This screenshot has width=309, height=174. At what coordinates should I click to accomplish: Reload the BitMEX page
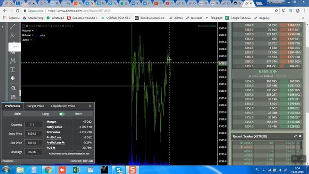[x=18, y=11]
